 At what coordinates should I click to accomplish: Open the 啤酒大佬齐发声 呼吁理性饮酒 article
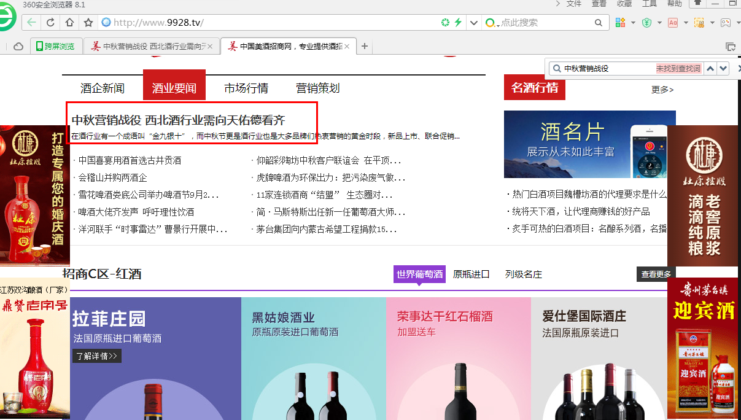click(136, 212)
